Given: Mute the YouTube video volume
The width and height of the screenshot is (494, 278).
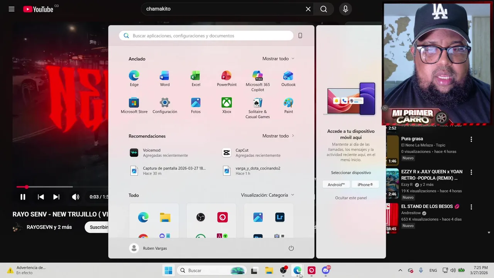Looking at the screenshot, I should (76, 197).
